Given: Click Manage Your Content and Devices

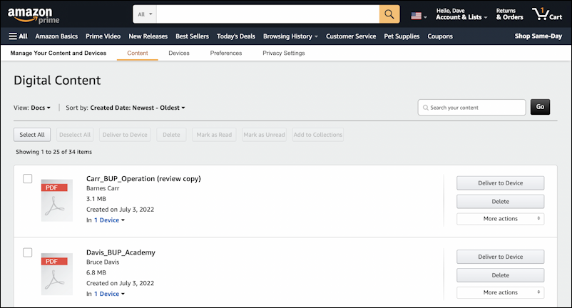Looking at the screenshot, I should click(x=58, y=53).
